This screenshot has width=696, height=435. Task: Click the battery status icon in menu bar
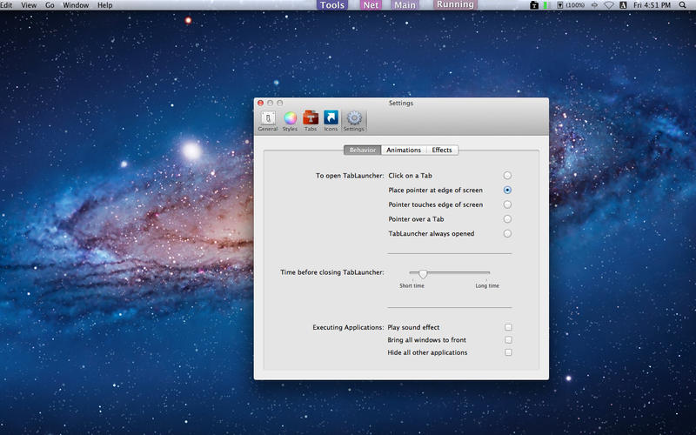point(559,5)
